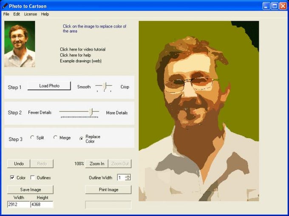This screenshot has width=289, height=216.
Task: Open the Edit menu
Action: [17, 14]
